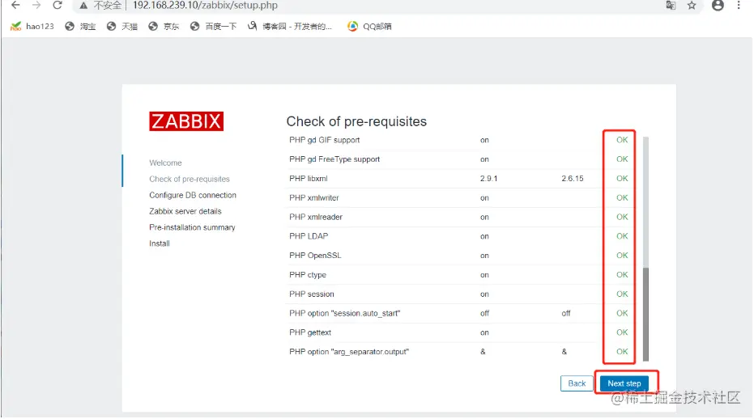Reload the page with refresh icon

[x=58, y=6]
